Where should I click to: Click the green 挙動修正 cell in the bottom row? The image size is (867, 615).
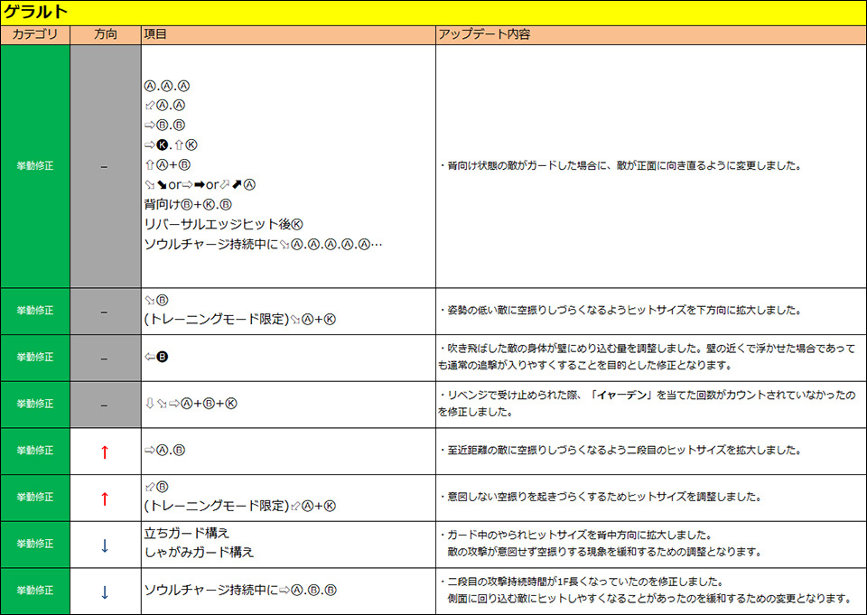(x=35, y=592)
